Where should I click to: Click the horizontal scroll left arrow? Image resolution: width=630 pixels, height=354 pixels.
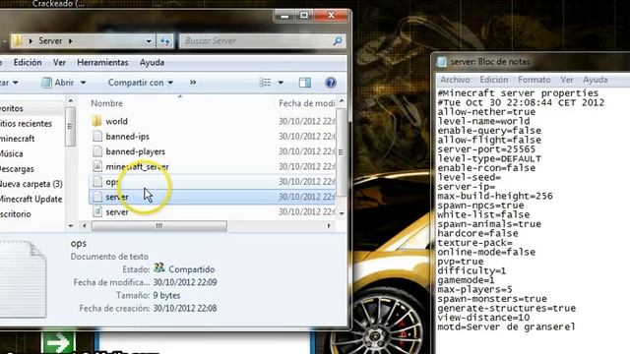[x=85, y=226]
